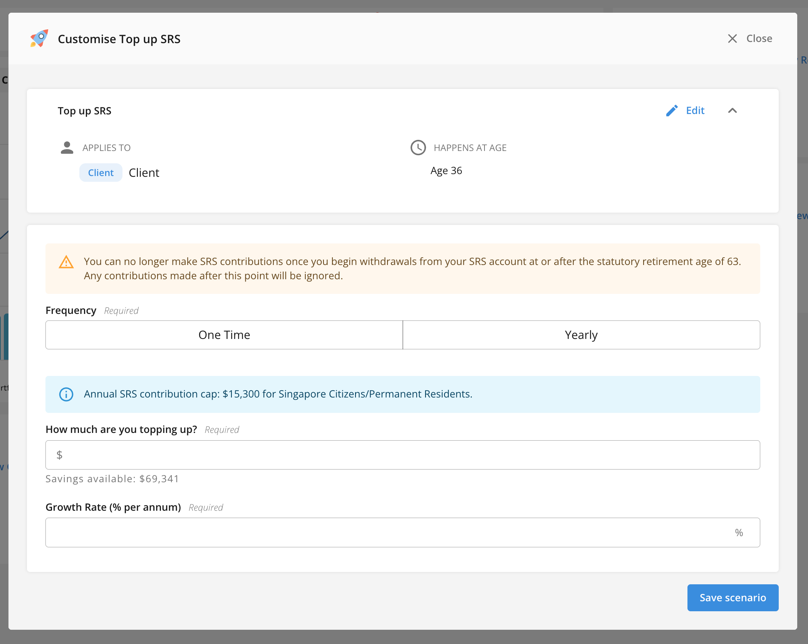Click the Edit link text

pyautogui.click(x=695, y=111)
